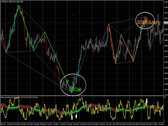This screenshot has height=126, width=168.
Task: Click the "29 May 16:00" time axis label
Action: (148, 124)
